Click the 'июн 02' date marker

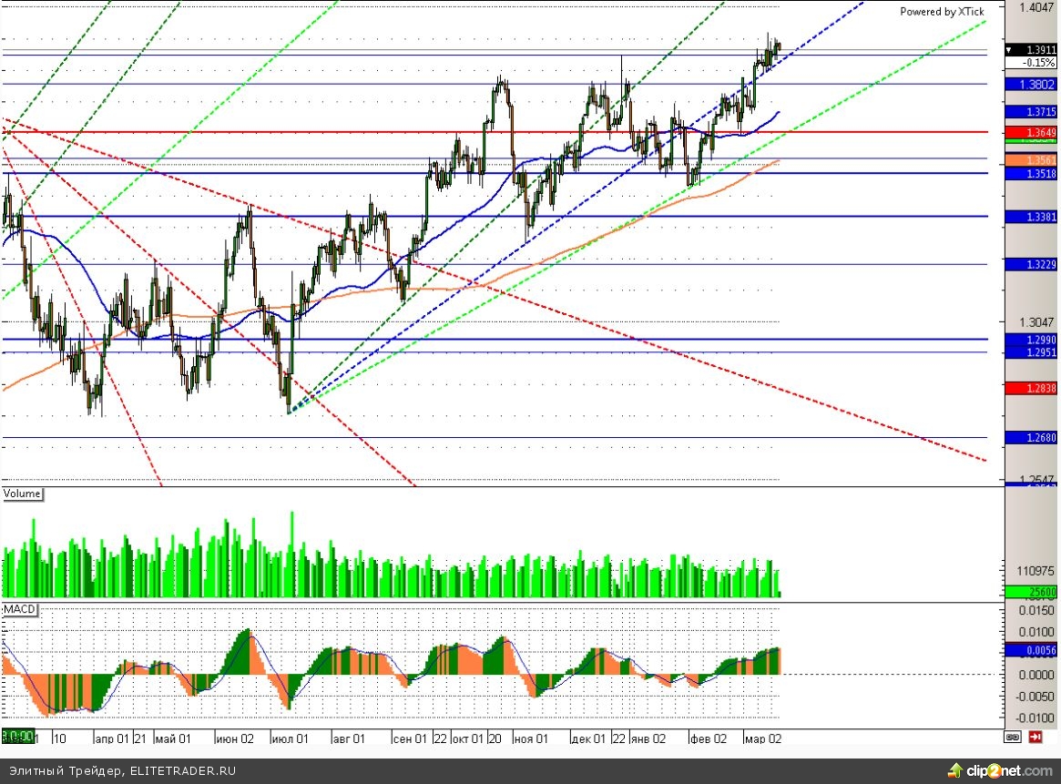pos(235,738)
